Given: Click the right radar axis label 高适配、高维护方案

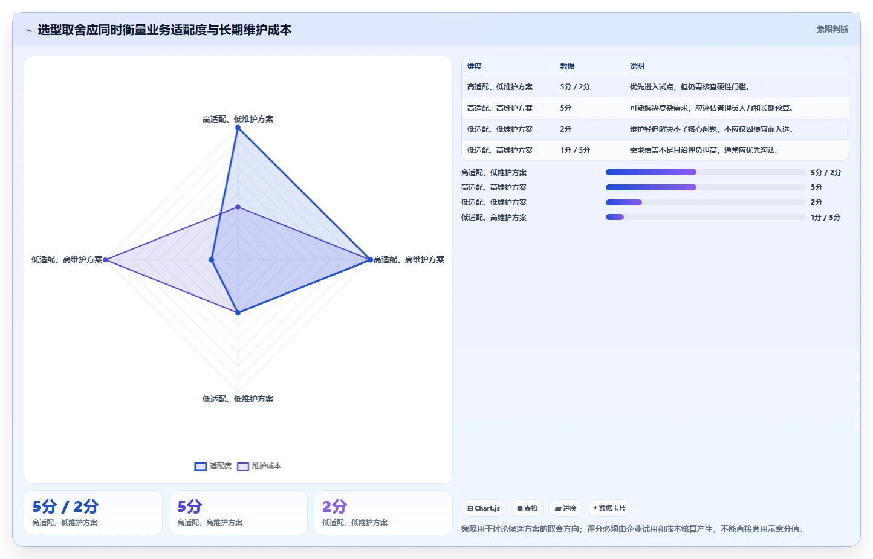Looking at the screenshot, I should 409,259.
